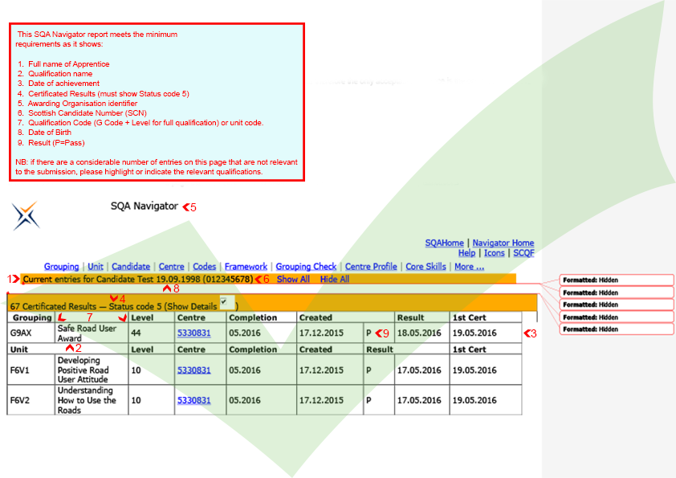Select the first Formatted: Hidden comment balloon

coord(617,280)
